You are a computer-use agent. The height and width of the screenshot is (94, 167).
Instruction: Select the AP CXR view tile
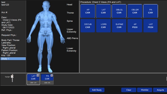click(x=88, y=11)
